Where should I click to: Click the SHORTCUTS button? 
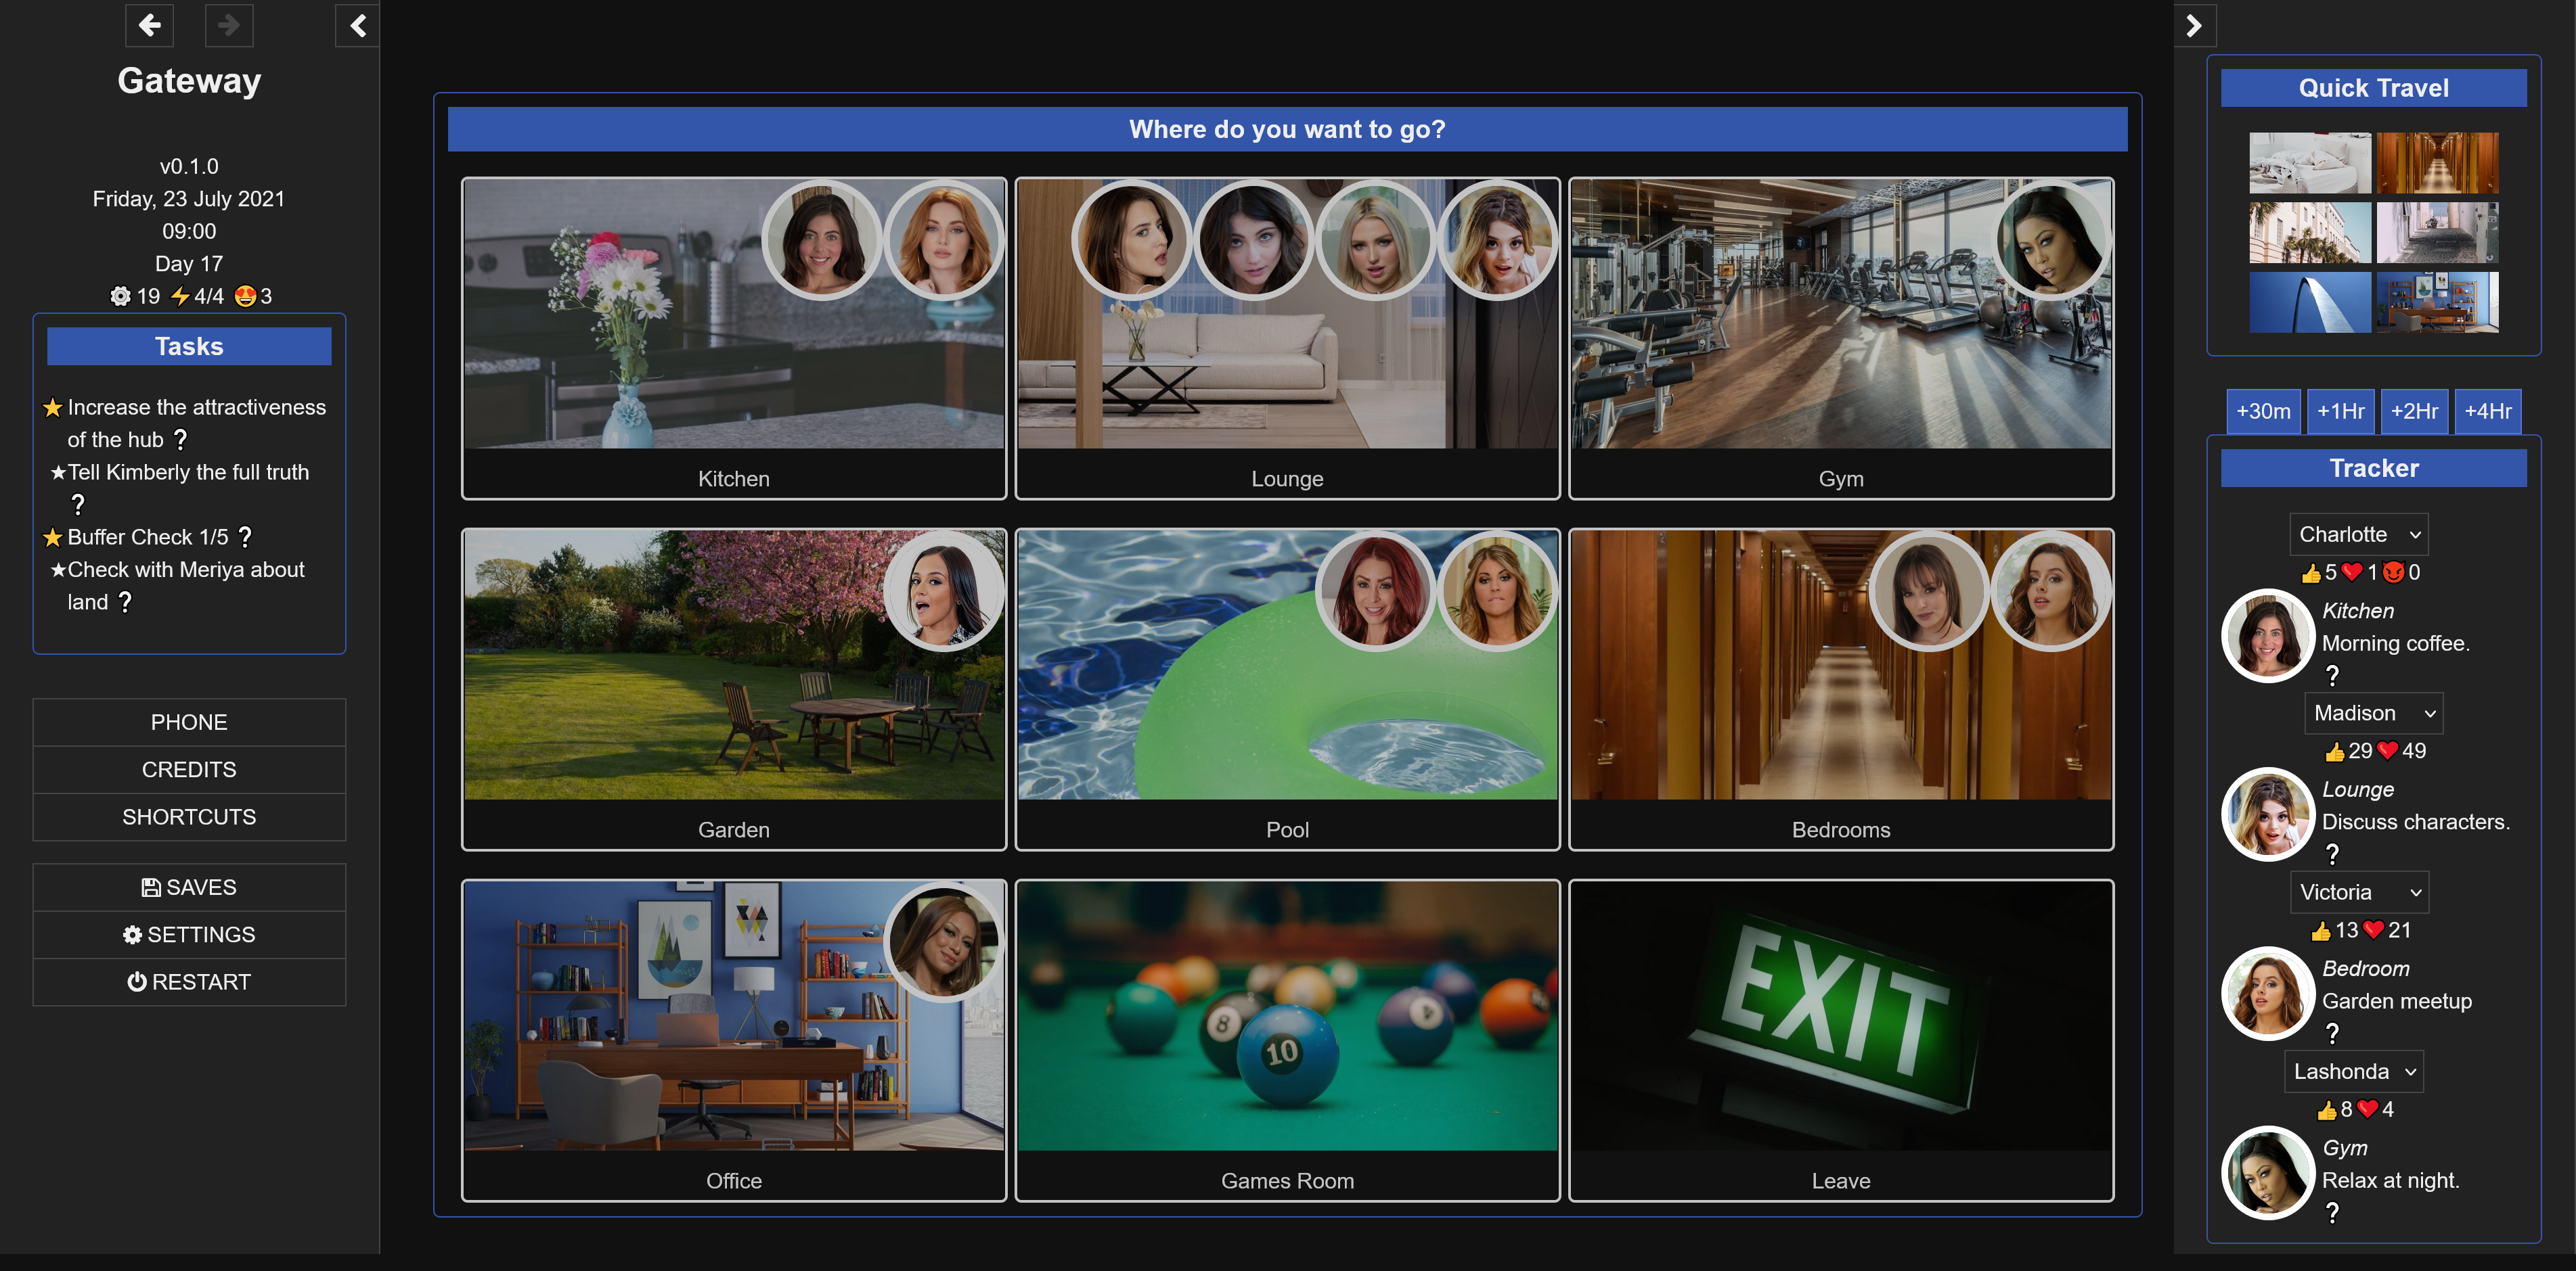pos(189,816)
